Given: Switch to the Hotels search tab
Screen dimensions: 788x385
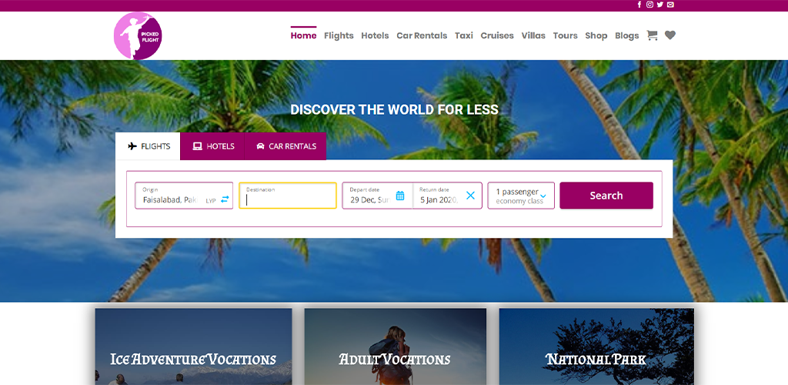Looking at the screenshot, I should (x=212, y=146).
